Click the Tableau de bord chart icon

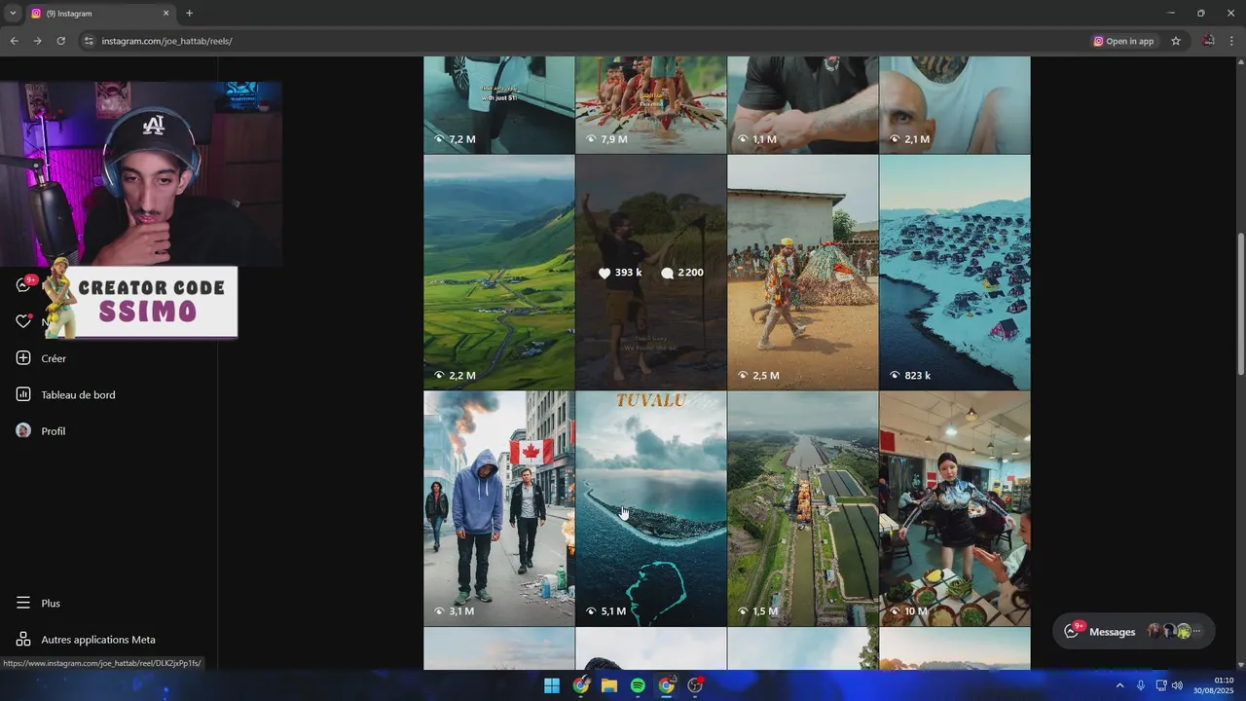click(x=23, y=394)
